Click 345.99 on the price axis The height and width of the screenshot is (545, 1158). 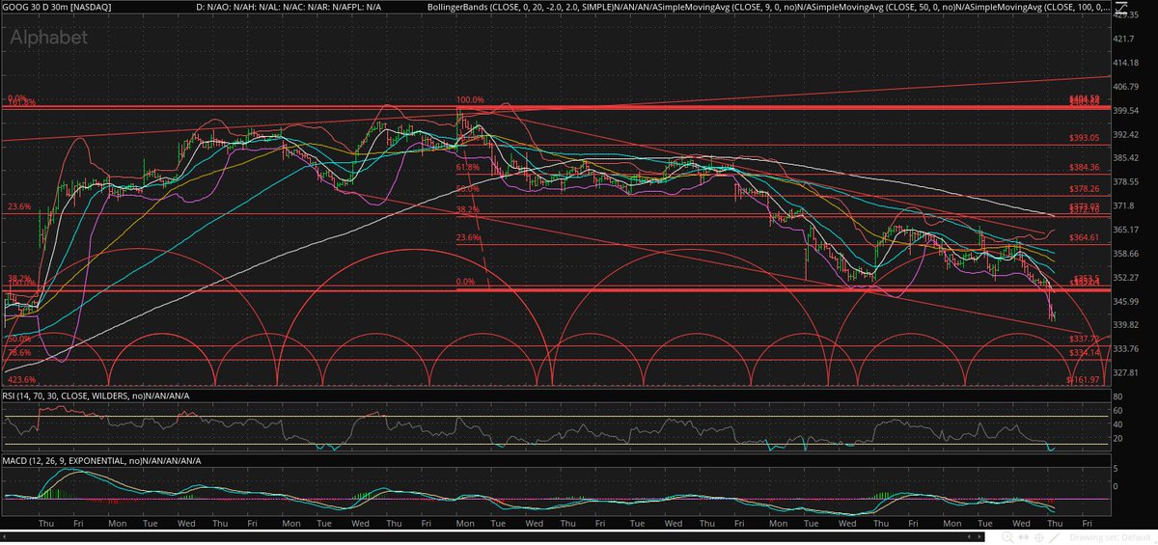click(1127, 301)
